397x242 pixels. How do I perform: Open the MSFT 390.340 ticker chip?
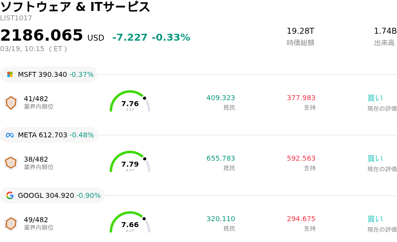point(49,75)
